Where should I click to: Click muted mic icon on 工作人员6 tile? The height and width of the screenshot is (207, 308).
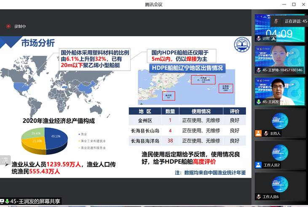[x=259, y=196]
